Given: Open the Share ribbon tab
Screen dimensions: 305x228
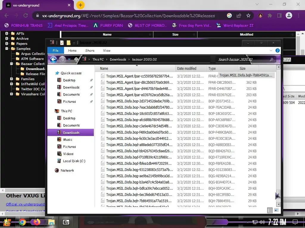Looking at the screenshot, I should [x=90, y=50].
